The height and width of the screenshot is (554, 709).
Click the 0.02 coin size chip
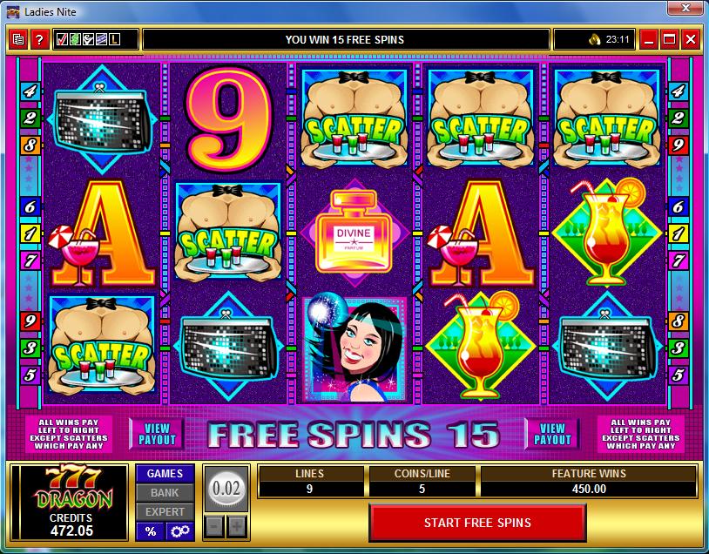pos(226,489)
